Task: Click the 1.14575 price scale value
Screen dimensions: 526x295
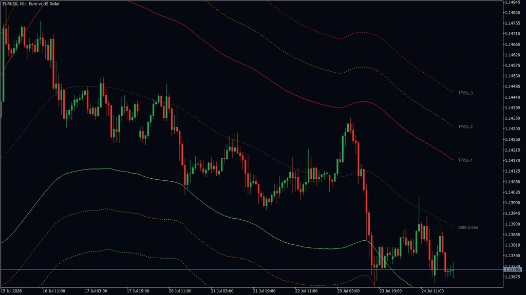Action: tap(513, 66)
